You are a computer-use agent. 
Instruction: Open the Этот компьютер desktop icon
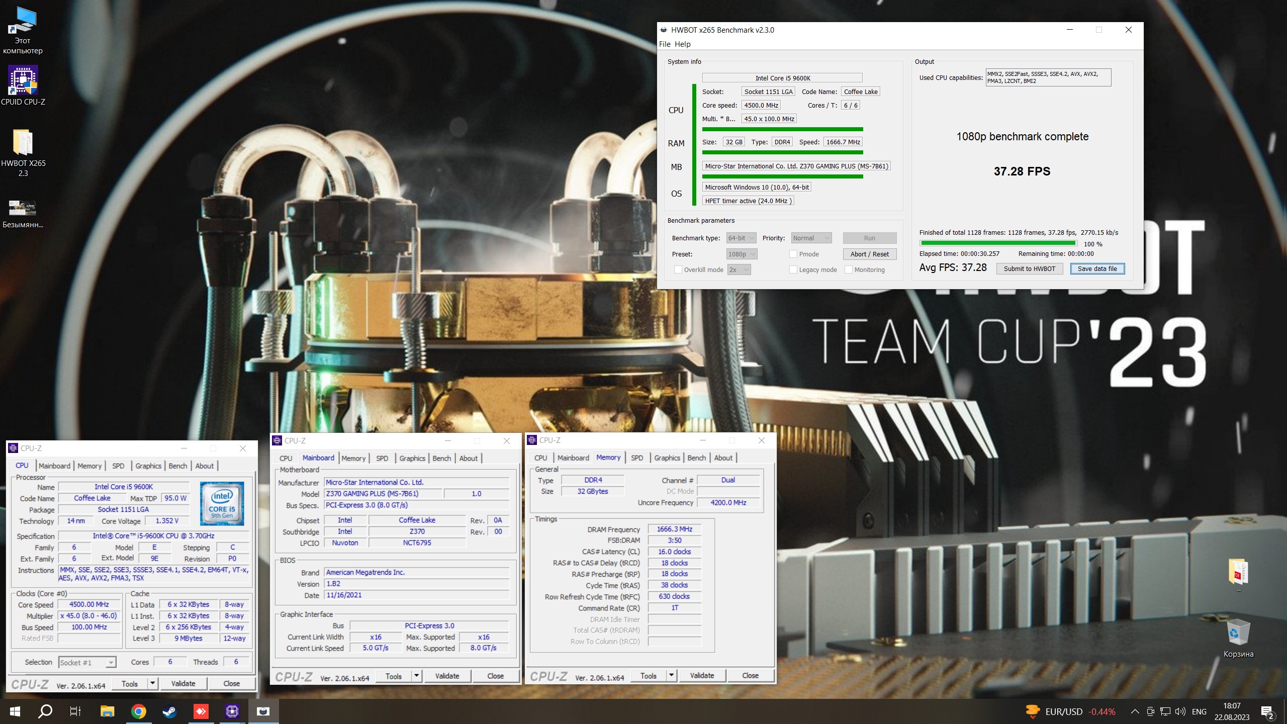pos(23,30)
